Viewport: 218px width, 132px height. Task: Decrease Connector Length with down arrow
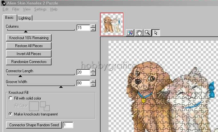(x=93, y=74)
